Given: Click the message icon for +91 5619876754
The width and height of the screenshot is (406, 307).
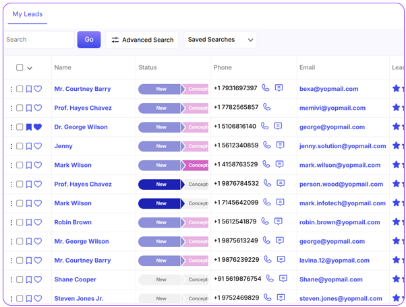Looking at the screenshot, I should [x=283, y=279].
